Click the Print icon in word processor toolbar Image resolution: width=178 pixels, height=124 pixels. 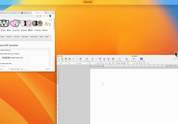coord(70,59)
